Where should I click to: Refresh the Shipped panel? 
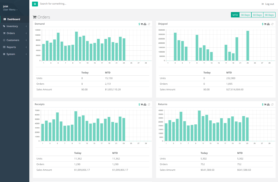pos(273,24)
